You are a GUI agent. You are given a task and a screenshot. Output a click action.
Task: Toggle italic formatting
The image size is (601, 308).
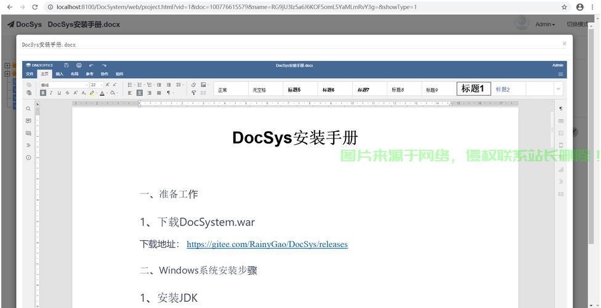tap(51, 93)
